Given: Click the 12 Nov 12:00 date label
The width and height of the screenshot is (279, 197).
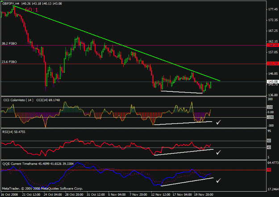Looking at the screenshot, I should pyautogui.click(x=161, y=194).
